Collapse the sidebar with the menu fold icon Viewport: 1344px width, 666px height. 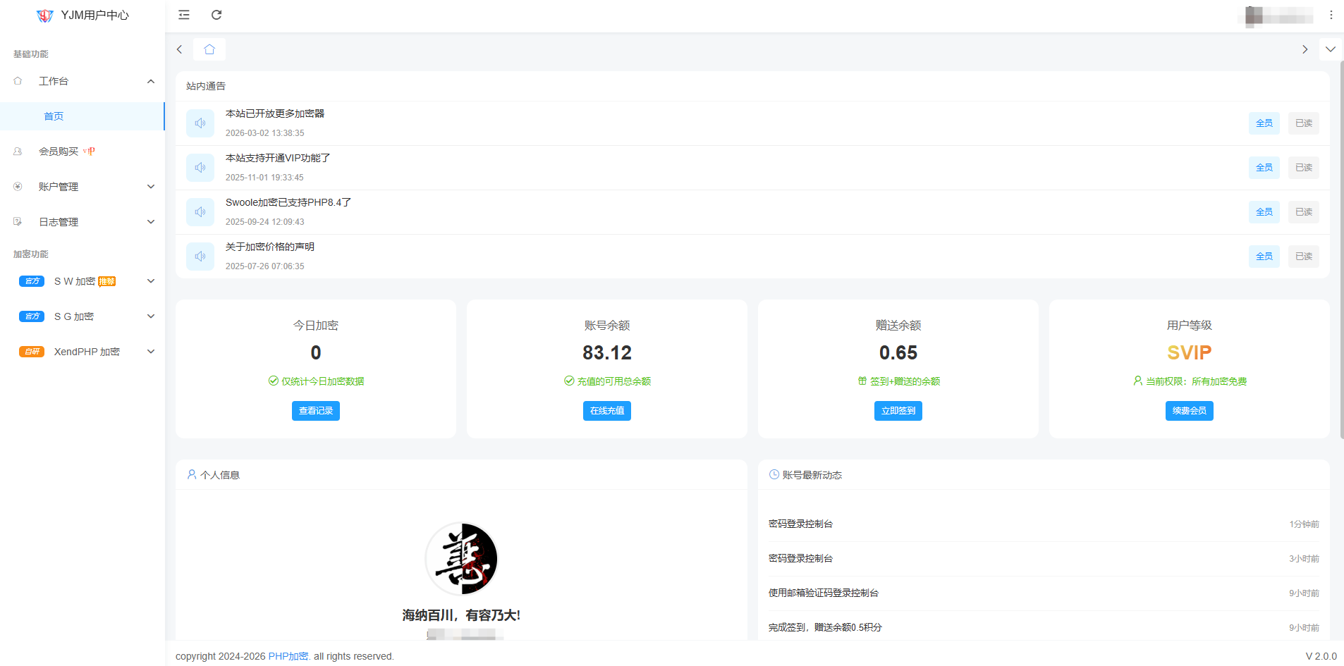pos(184,15)
